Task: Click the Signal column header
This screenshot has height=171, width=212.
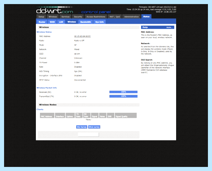Action: click(95, 115)
